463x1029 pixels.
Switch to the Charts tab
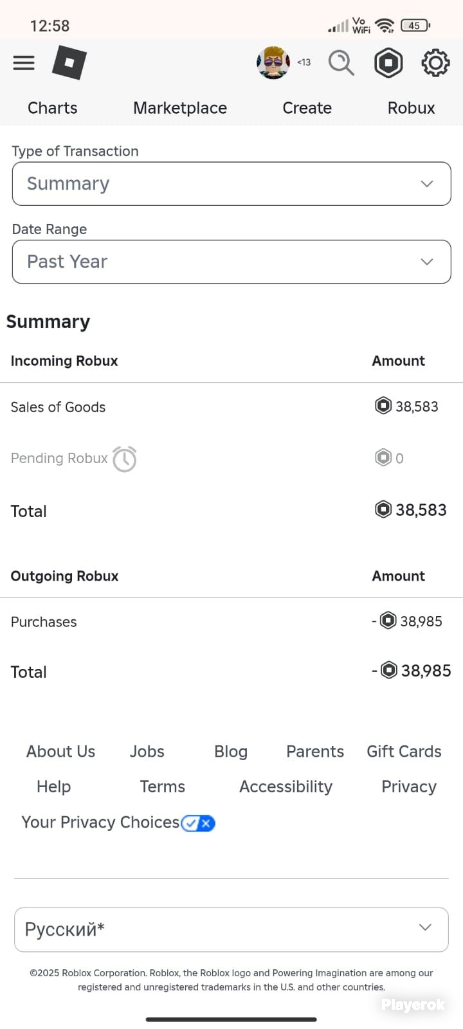[53, 108]
